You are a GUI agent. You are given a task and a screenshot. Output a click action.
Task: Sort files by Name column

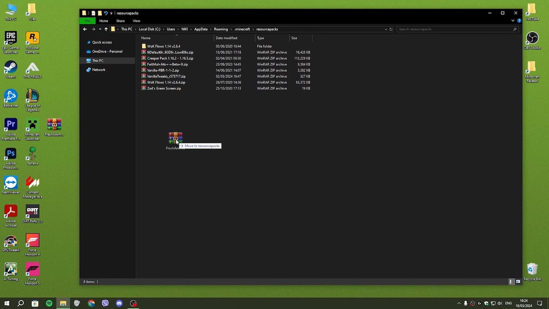pos(177,38)
